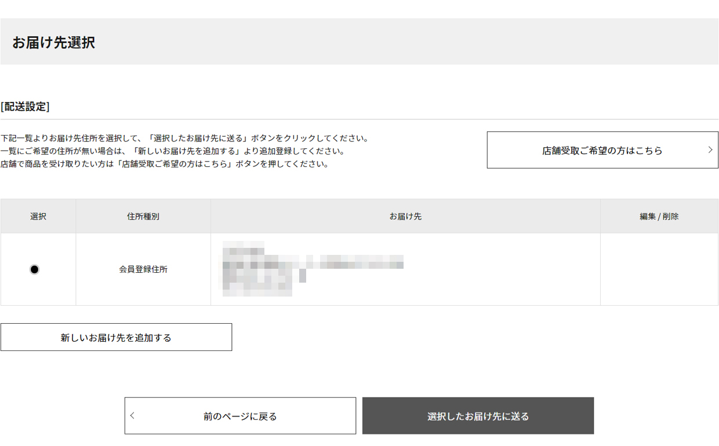Viewport: 719px width, 446px height.
Task: Click the dark 選択したお届け先に送る submit area
Action: point(478,415)
